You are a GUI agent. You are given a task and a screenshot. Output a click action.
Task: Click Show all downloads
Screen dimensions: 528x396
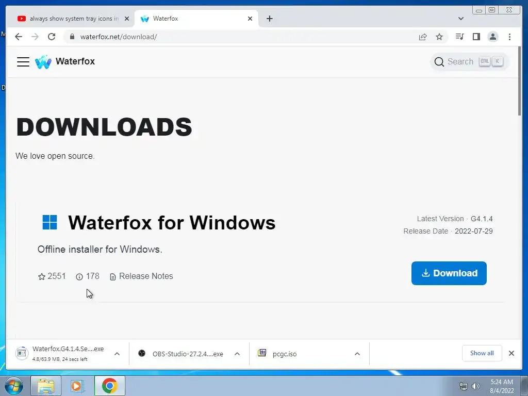[x=482, y=353]
